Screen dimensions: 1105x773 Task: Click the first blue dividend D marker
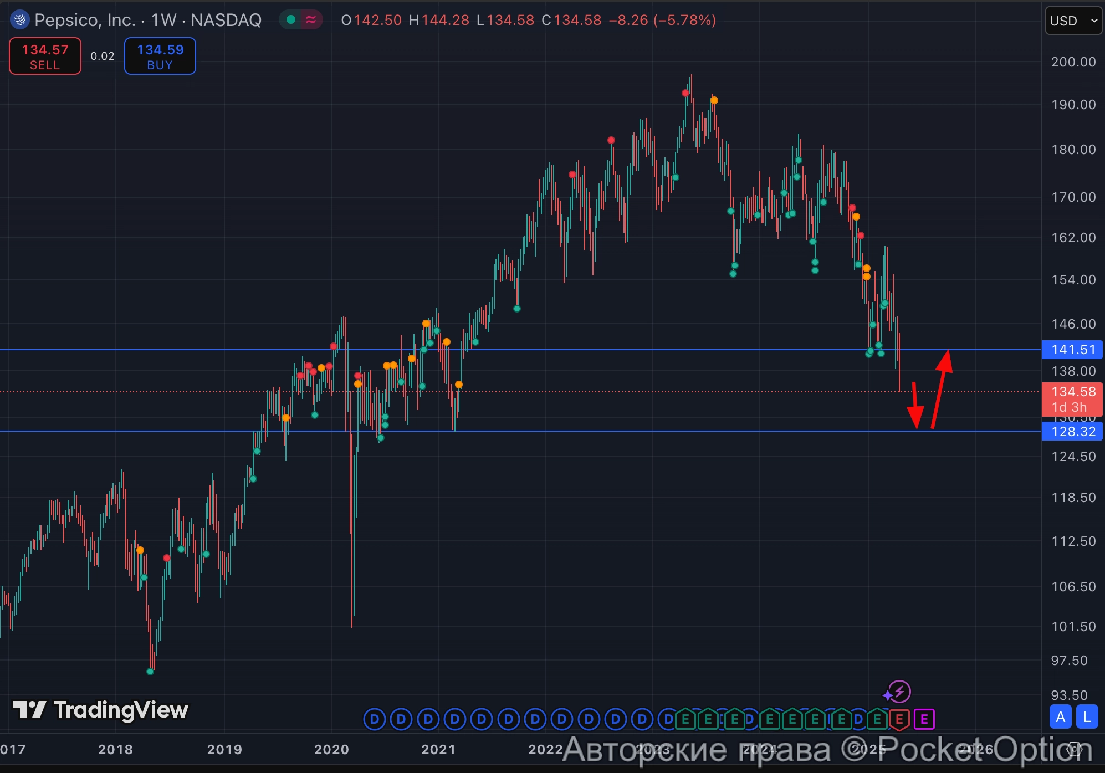pyautogui.click(x=375, y=720)
